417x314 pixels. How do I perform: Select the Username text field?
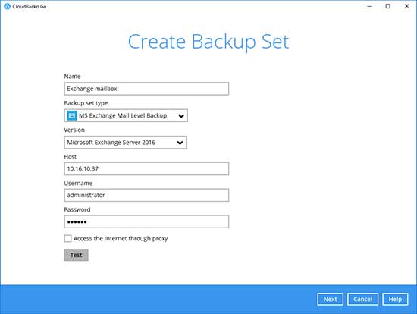pyautogui.click(x=146, y=195)
